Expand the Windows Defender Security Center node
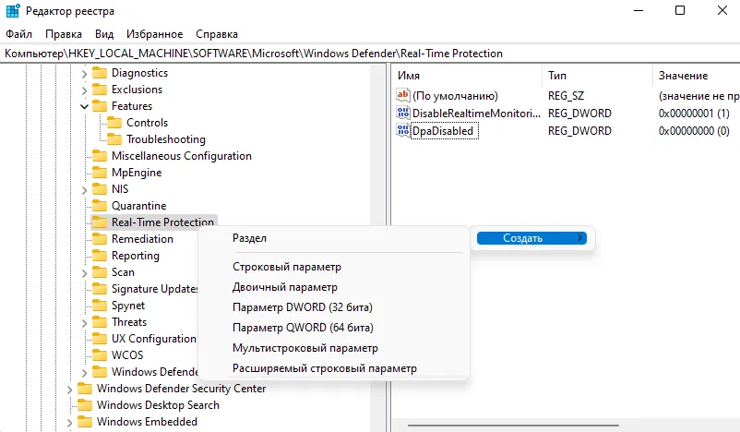740x432 pixels. tap(69, 389)
